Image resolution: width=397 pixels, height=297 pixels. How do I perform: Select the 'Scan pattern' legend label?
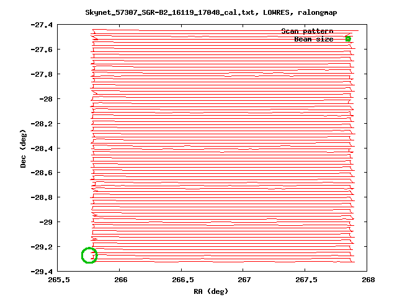tap(307, 32)
